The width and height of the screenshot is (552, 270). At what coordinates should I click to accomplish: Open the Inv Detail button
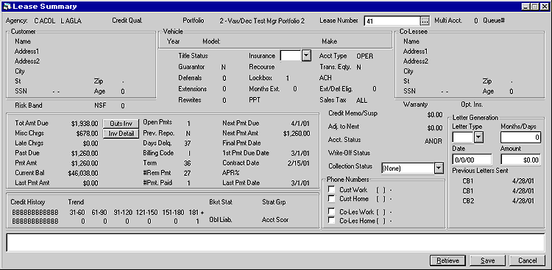(x=121, y=134)
